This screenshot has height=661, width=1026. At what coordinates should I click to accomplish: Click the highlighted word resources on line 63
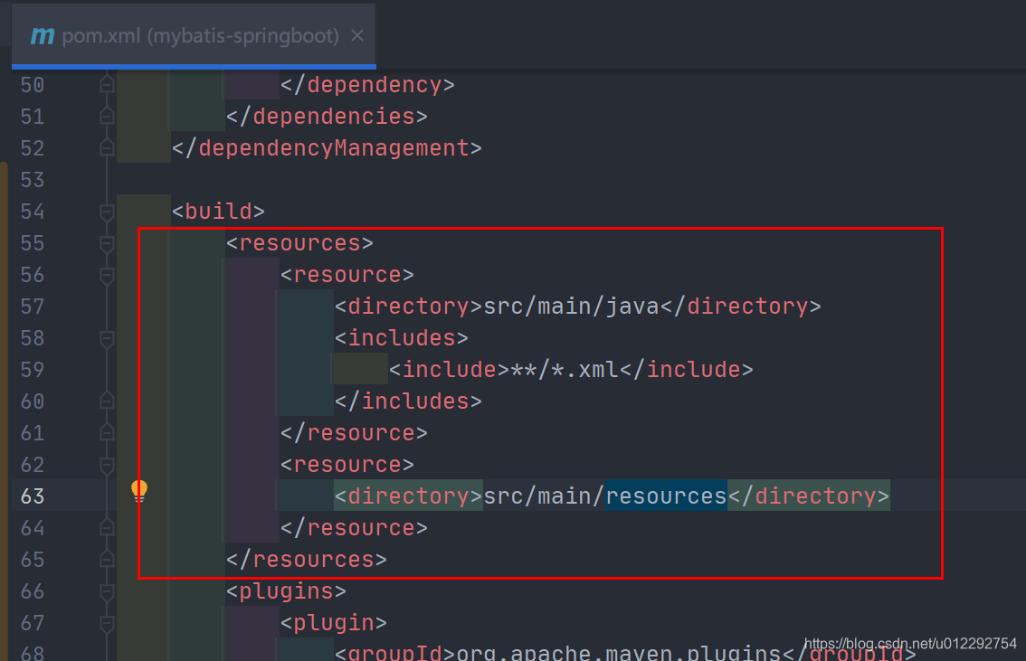[666, 496]
